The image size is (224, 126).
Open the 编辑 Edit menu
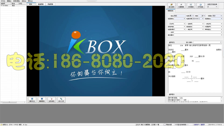[x=9, y=1]
